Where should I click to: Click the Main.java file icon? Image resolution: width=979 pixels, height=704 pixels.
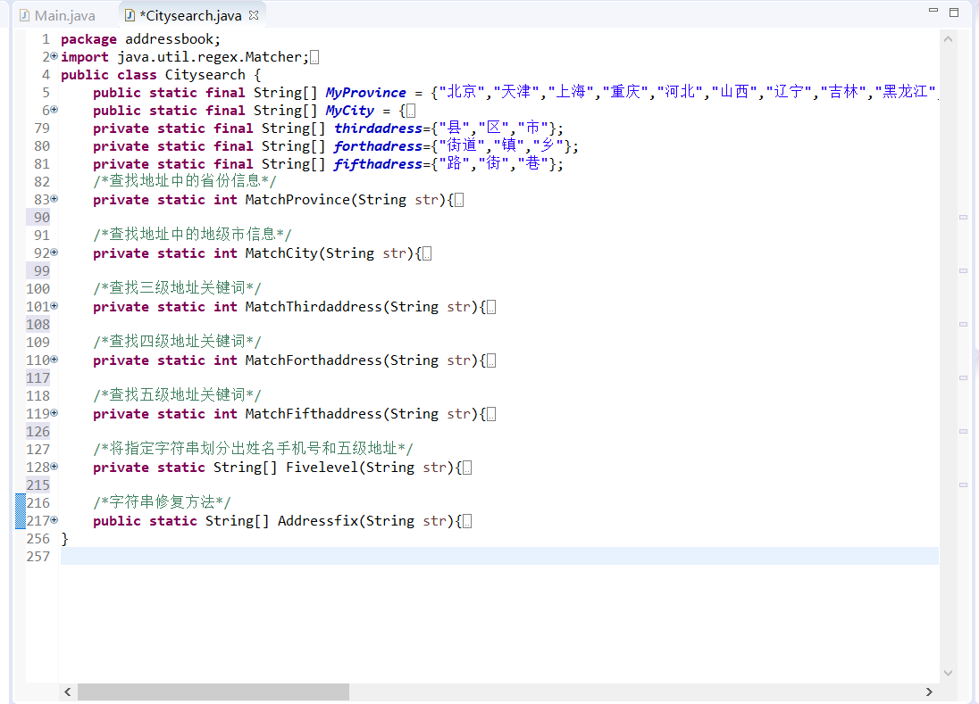point(25,15)
